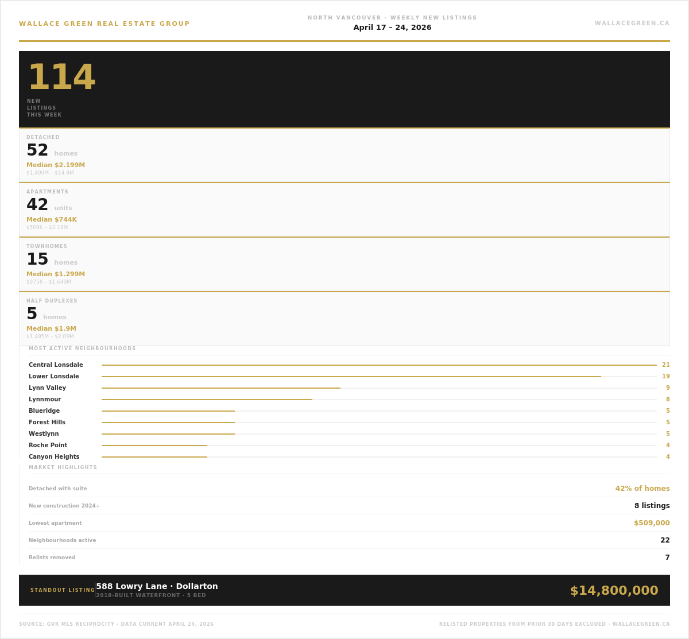This screenshot has height=639, width=689.
Task: Click the Median $2.199M detached text
Action: click(x=56, y=165)
